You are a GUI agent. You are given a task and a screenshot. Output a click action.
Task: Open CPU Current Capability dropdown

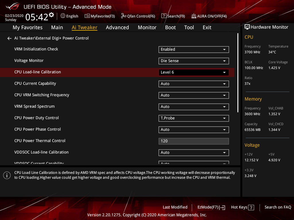click(194, 84)
